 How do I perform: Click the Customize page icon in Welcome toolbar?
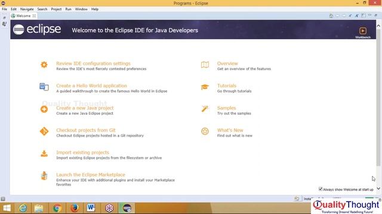click(363, 15)
